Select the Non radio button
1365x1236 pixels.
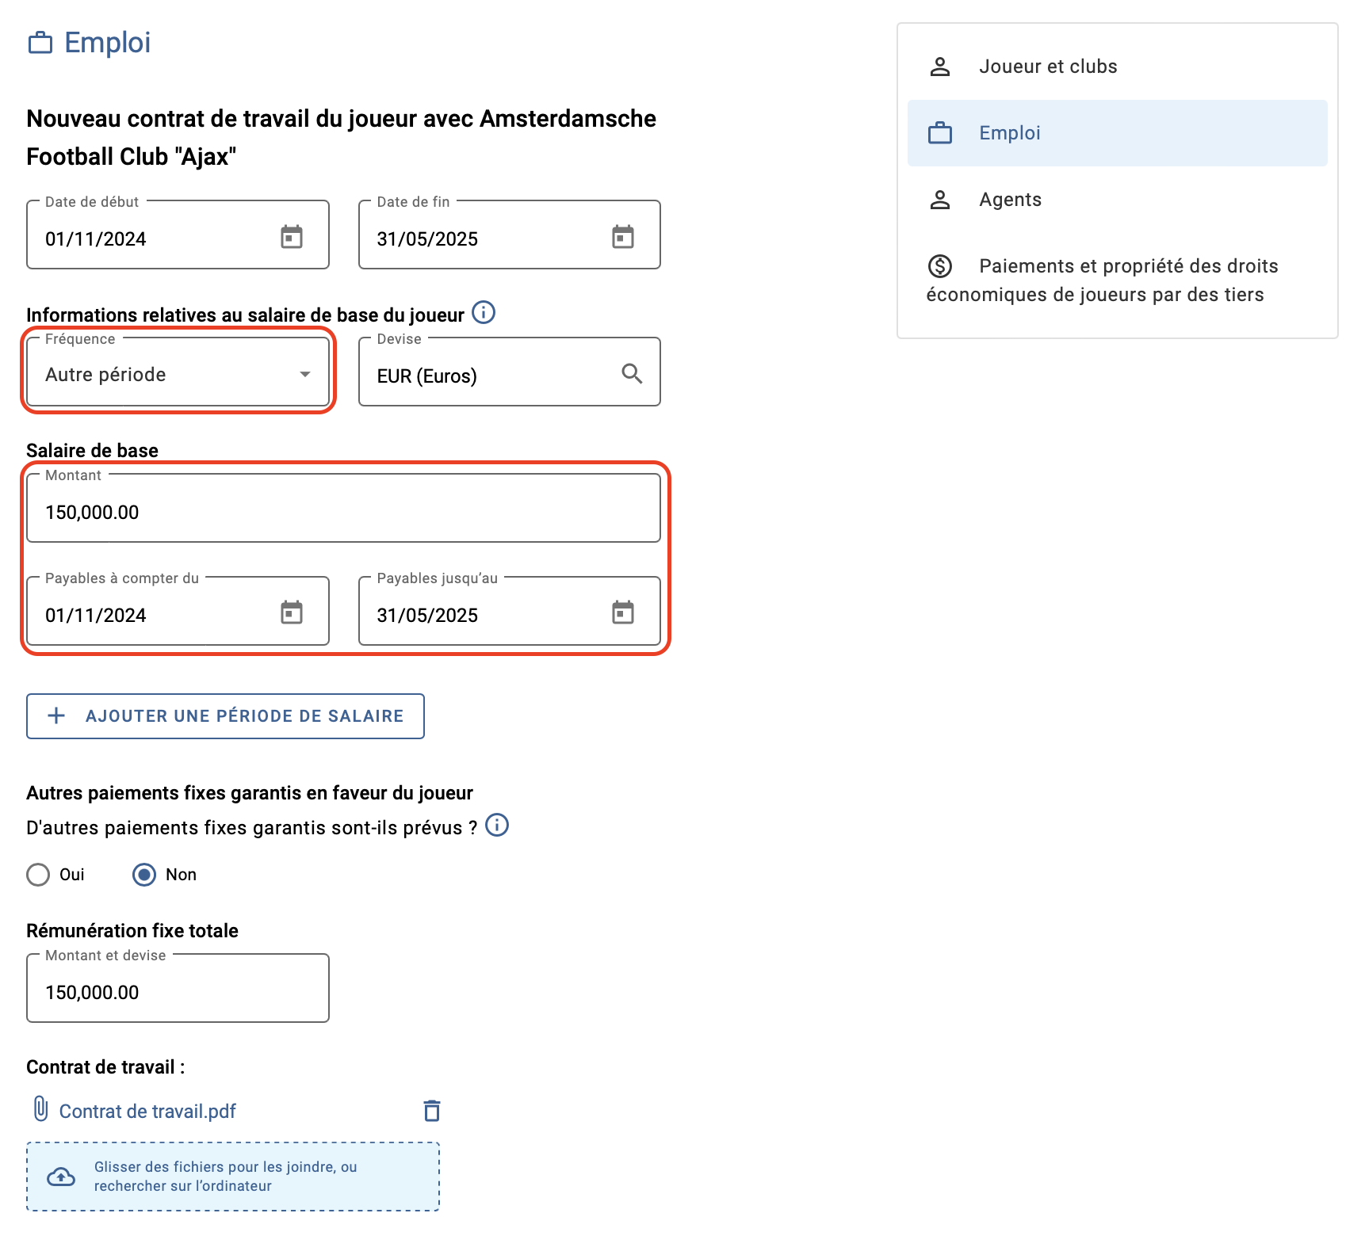tap(144, 875)
